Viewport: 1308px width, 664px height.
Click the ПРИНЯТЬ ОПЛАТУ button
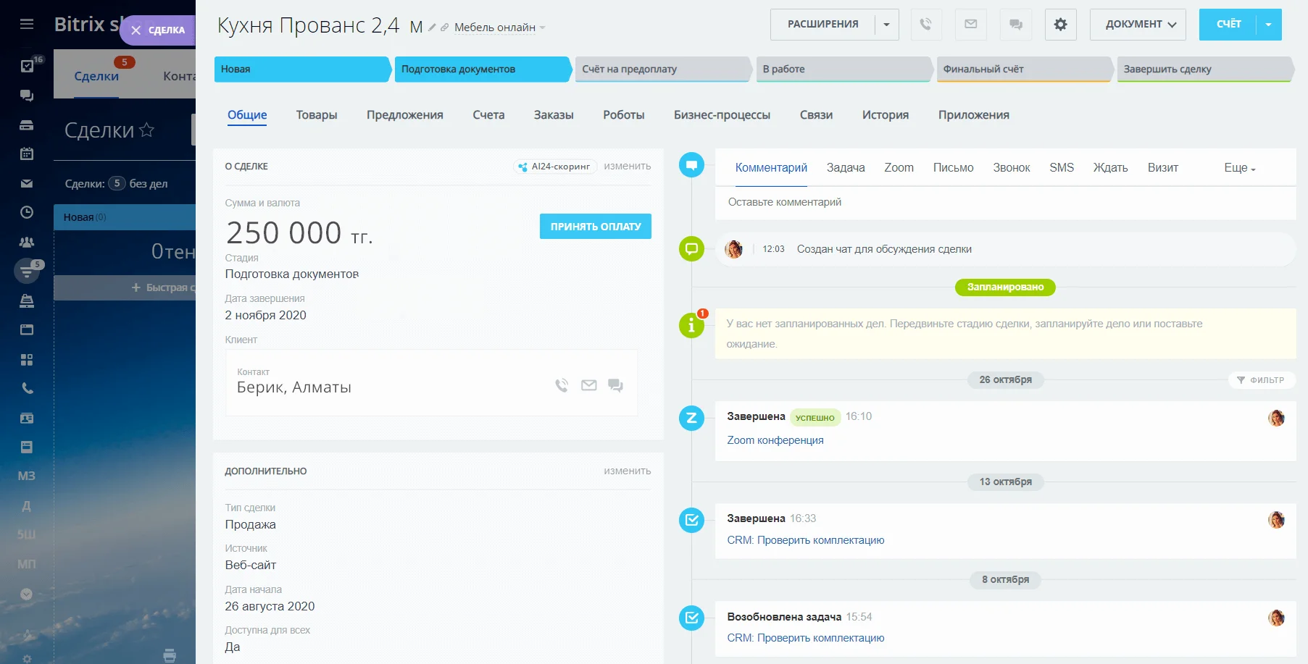pos(595,227)
